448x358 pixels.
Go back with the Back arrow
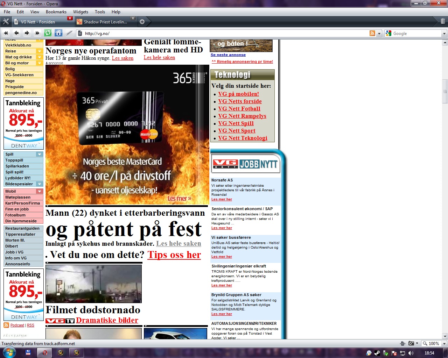coord(16,33)
